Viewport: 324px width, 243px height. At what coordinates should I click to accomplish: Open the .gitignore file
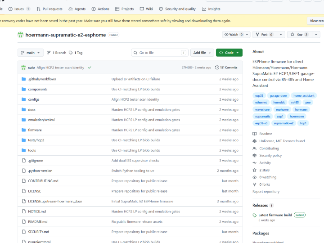pyautogui.click(x=36, y=161)
